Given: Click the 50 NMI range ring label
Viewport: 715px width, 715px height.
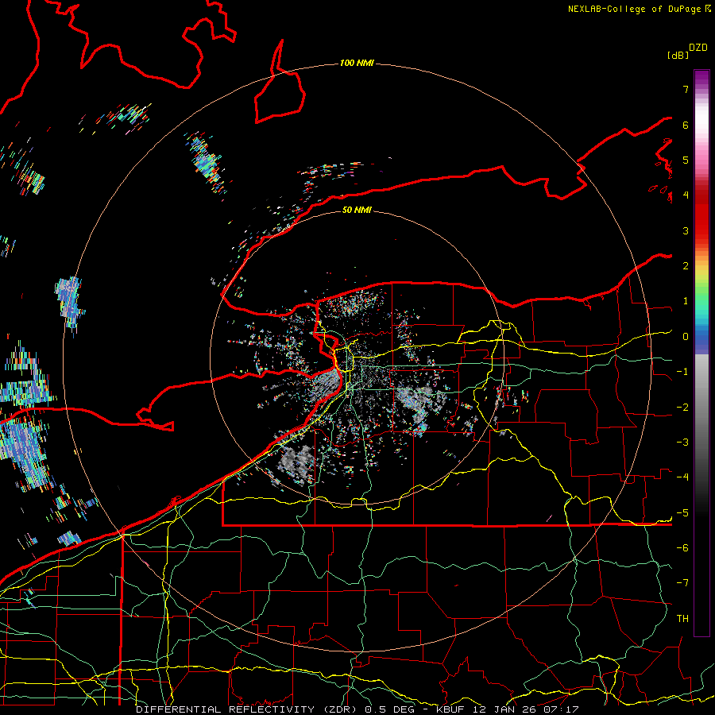Looking at the screenshot, I should 357,210.
